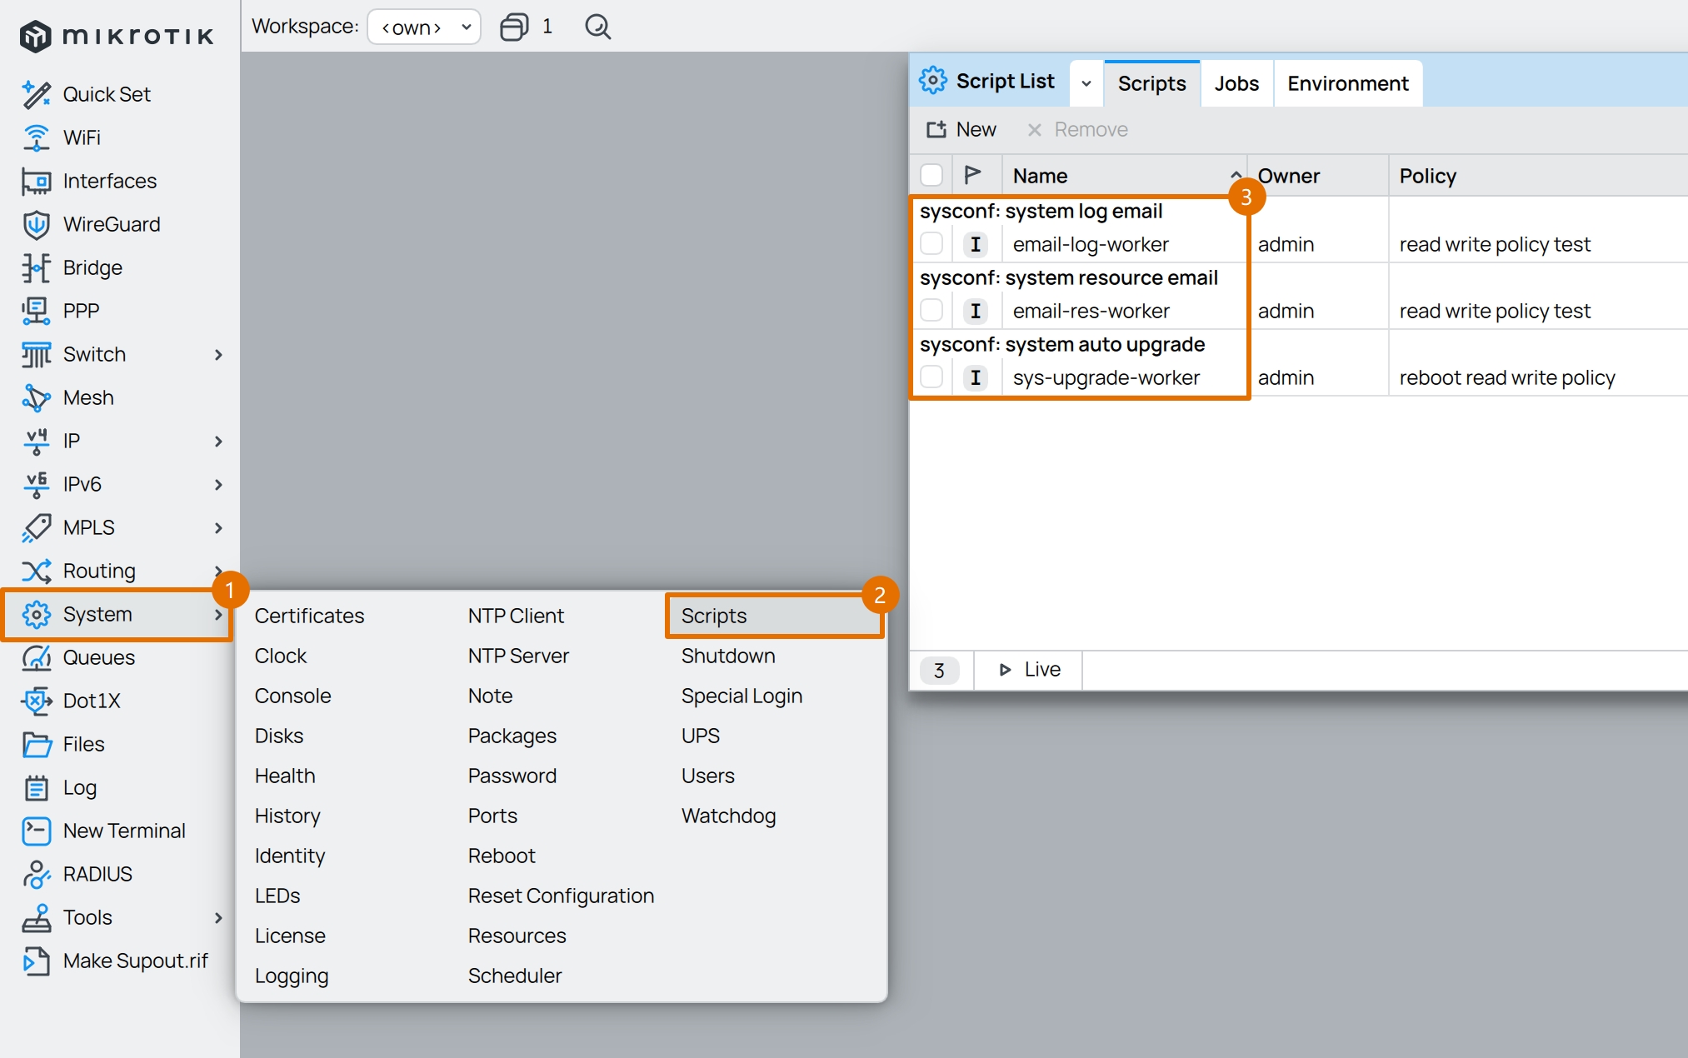Screen dimensions: 1688x1058
Task: Switch to the Scripts tab
Action: coord(1151,83)
